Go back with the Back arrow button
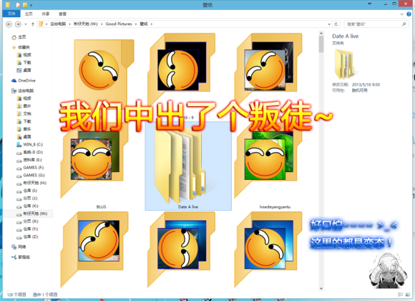The image size is (415, 301). (9, 24)
